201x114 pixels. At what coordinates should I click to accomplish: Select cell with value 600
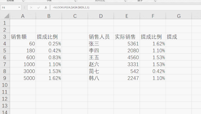point(23,57)
